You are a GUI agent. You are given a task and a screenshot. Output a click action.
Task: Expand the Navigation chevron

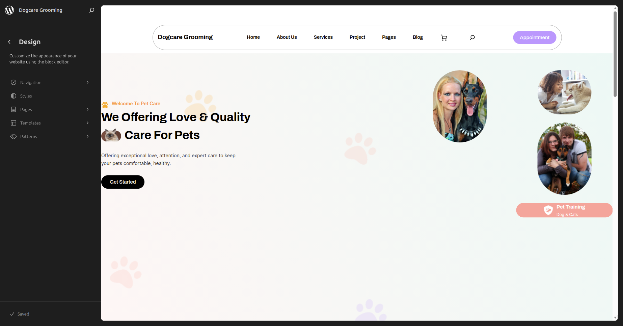tap(88, 82)
